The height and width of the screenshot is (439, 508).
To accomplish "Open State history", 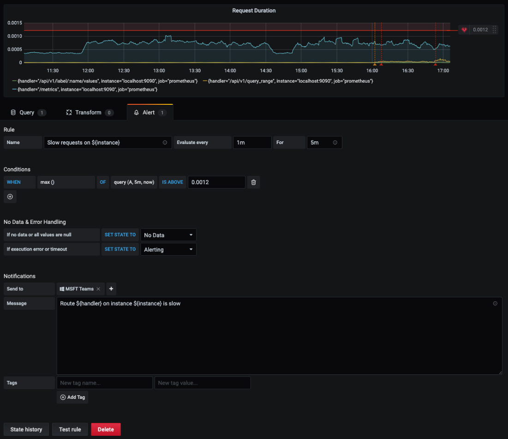I will [26, 429].
